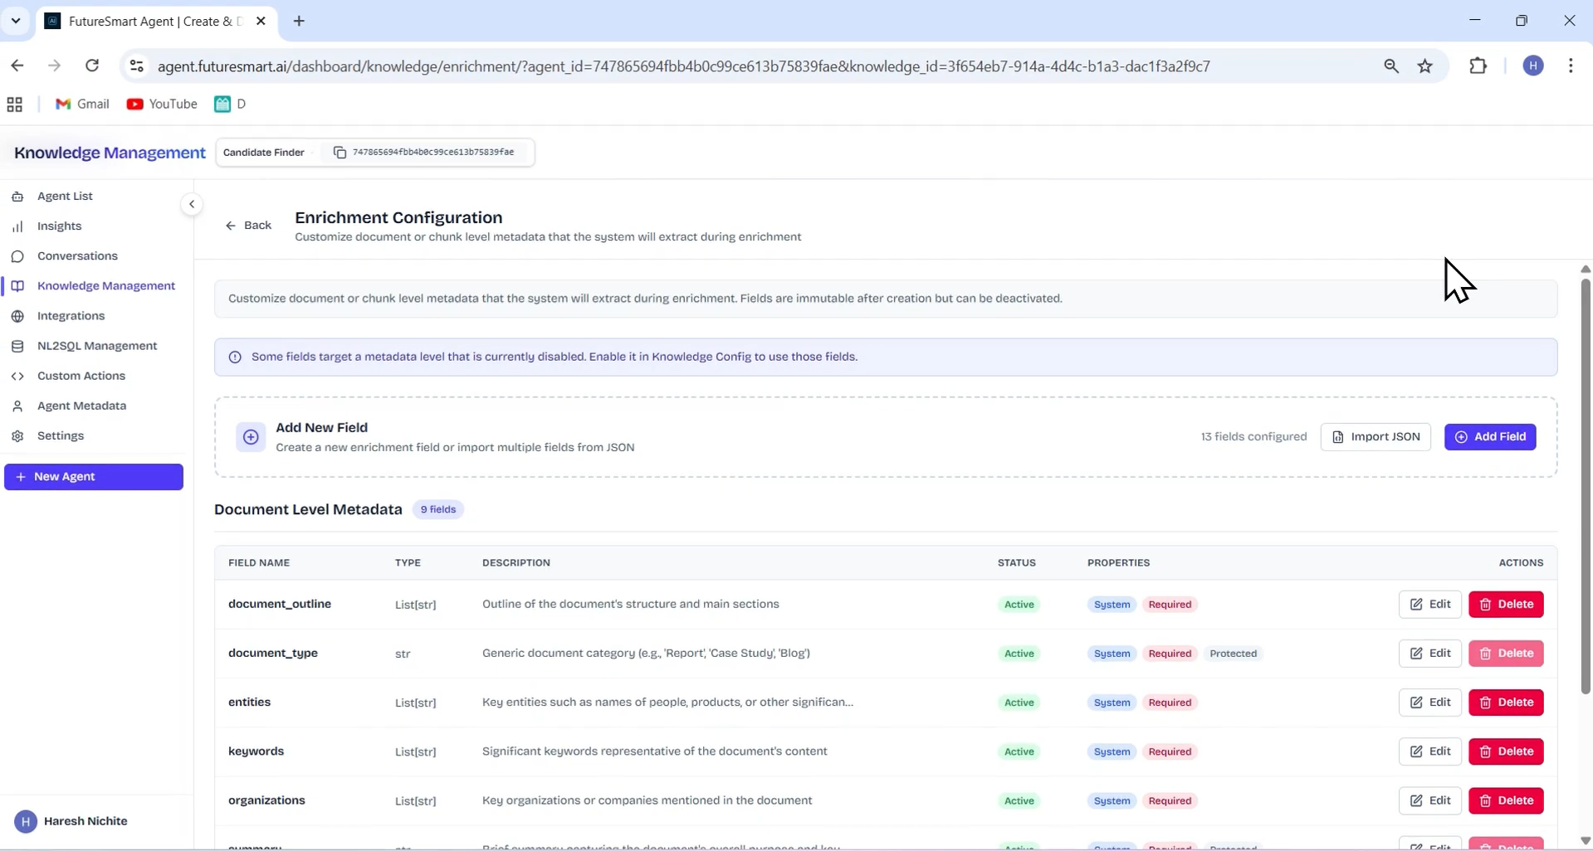
Task: Click the STATUS column header
Action: pyautogui.click(x=1016, y=563)
